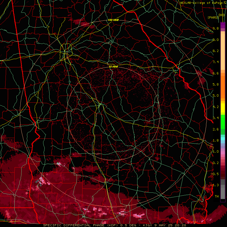Click the 100 NMI range ring label
The width and height of the screenshot is (227, 227).
113,20
